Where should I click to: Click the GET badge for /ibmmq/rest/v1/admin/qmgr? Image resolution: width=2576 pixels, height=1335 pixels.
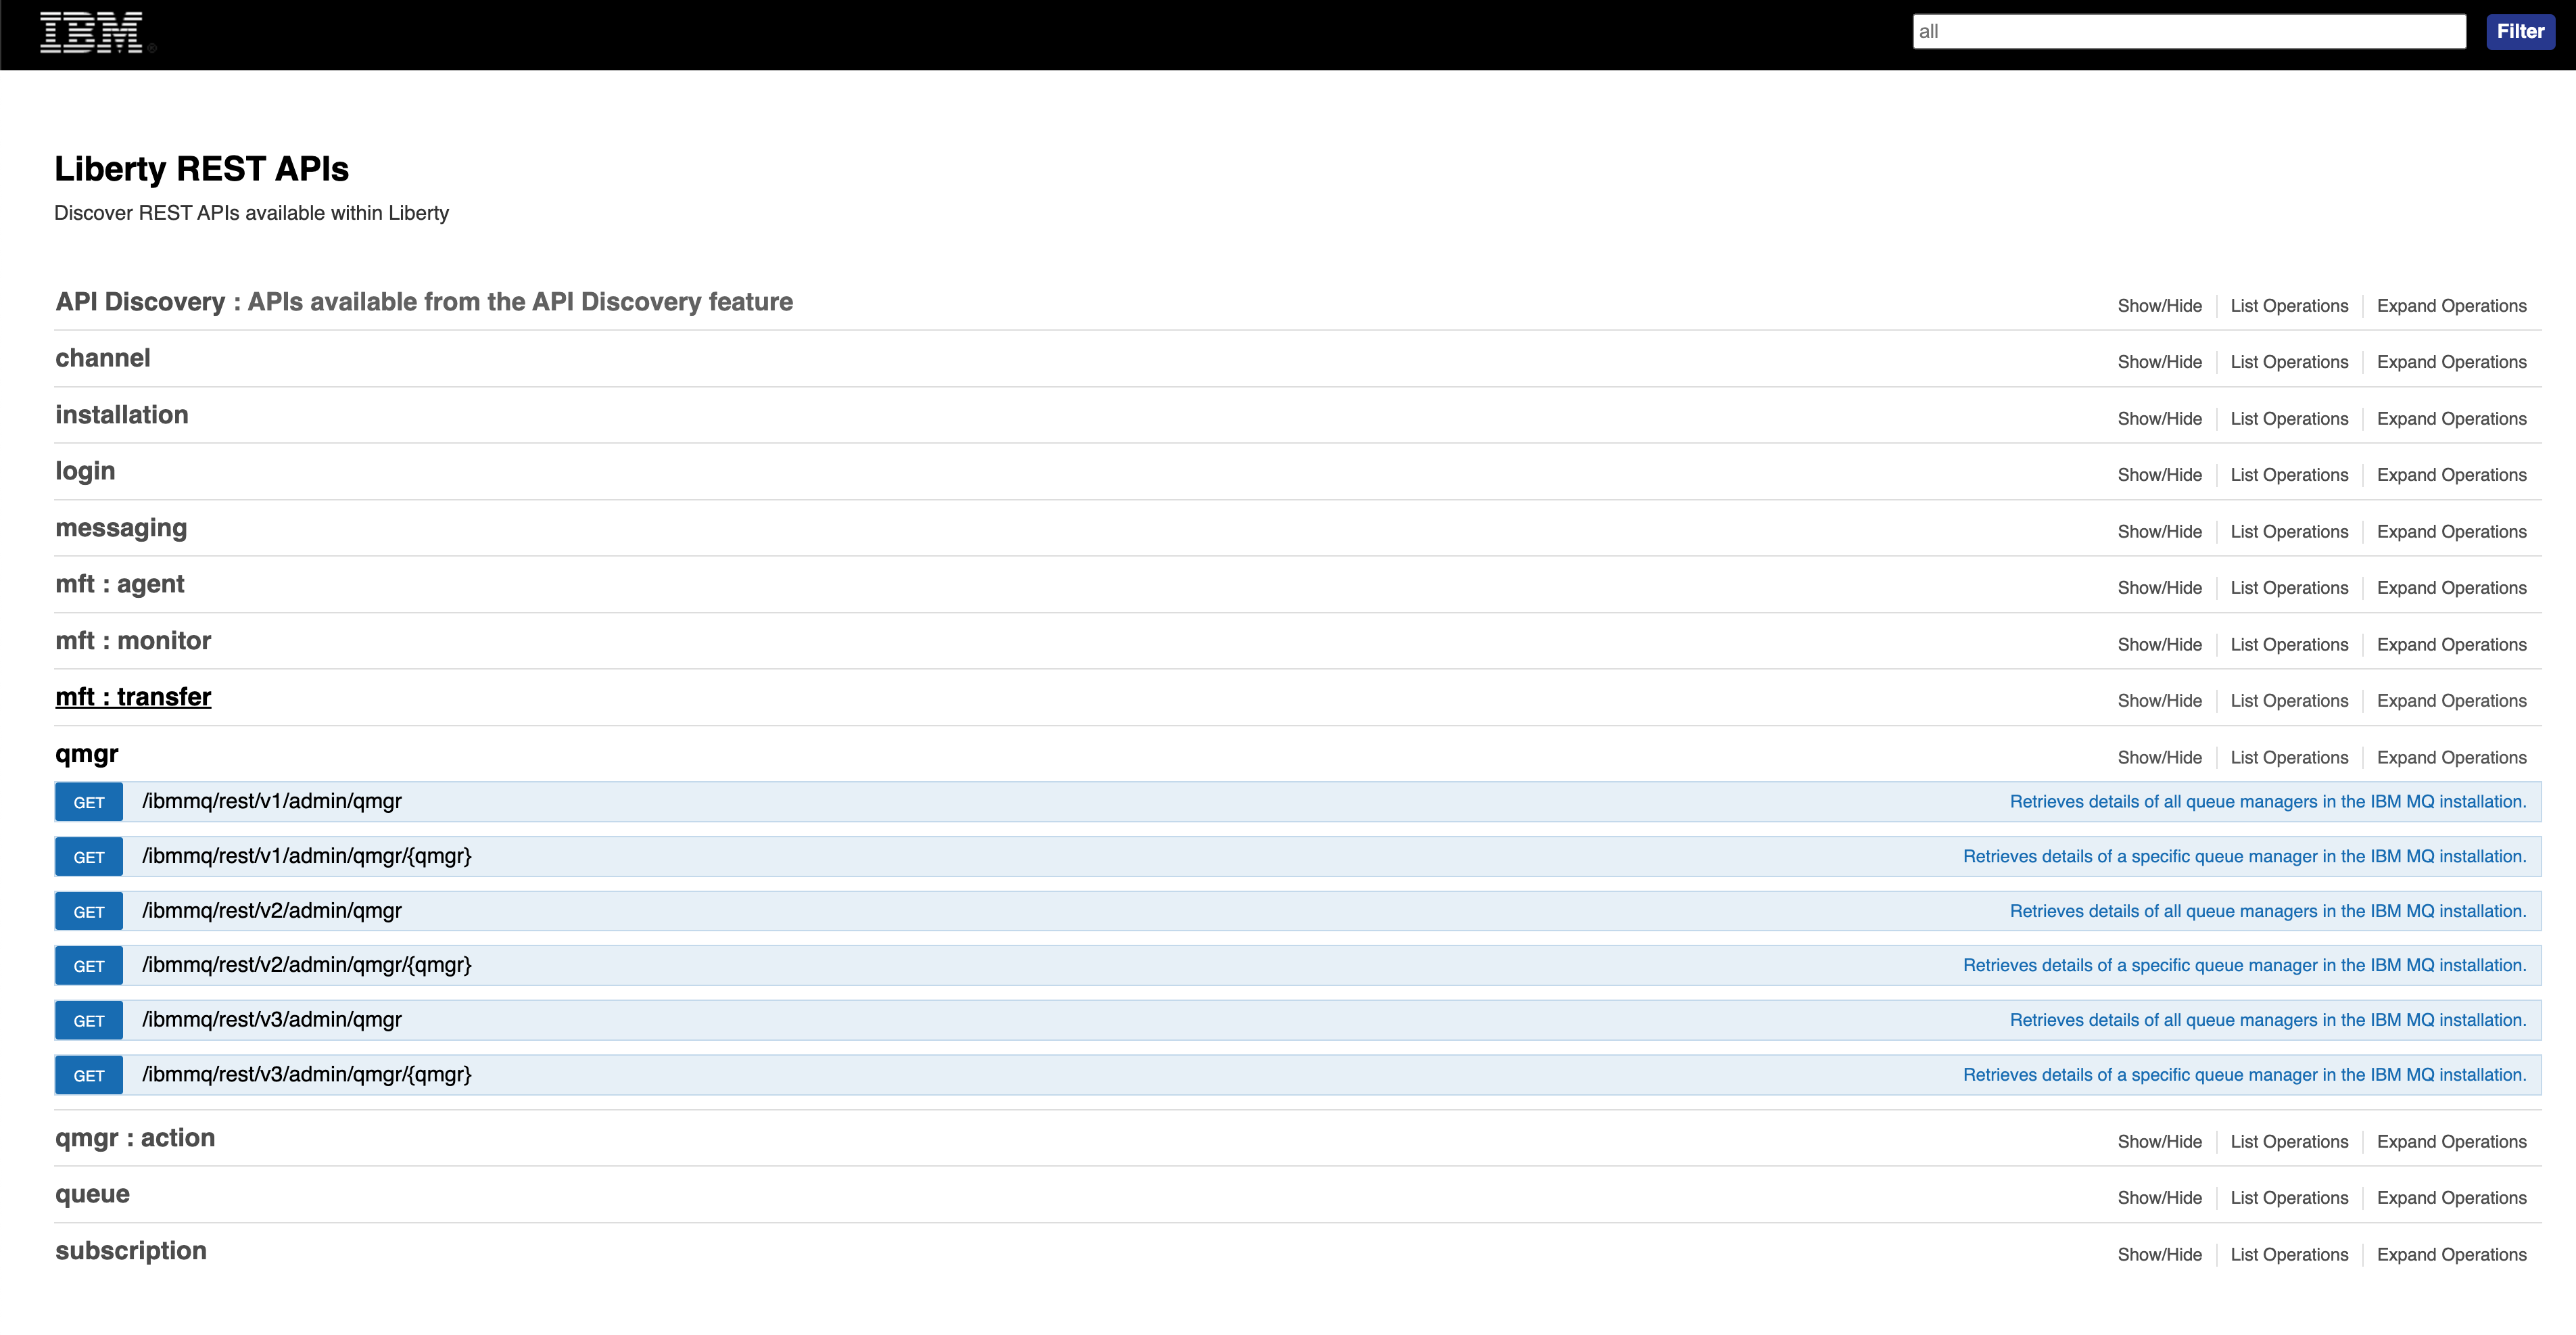pos(88,801)
